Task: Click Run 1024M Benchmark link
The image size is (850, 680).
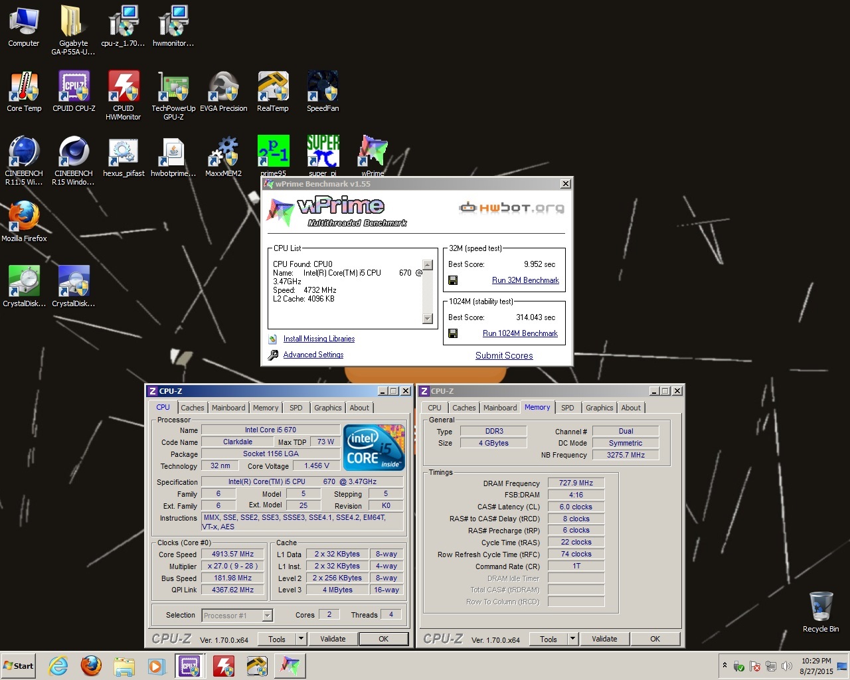Action: pos(520,333)
